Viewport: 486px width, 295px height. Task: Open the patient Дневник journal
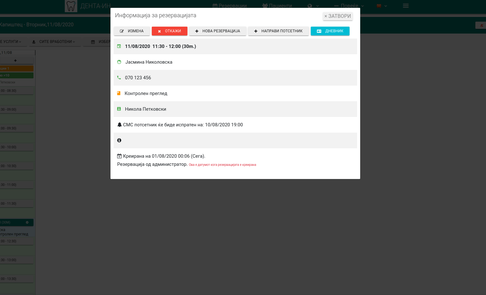330,31
